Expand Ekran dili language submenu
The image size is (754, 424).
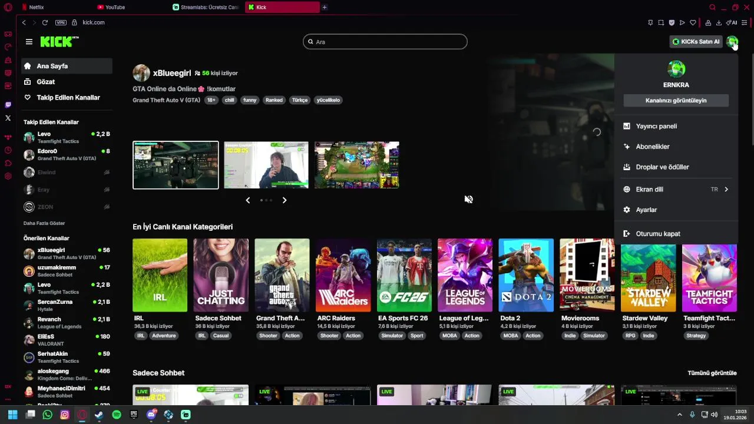676,190
